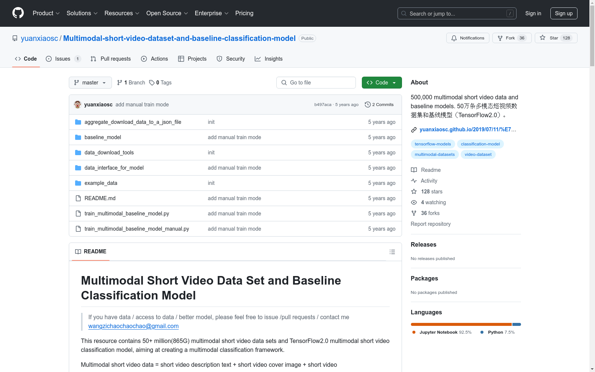Switch to the Projects tab
The width and height of the screenshot is (595, 372).
coord(192,59)
